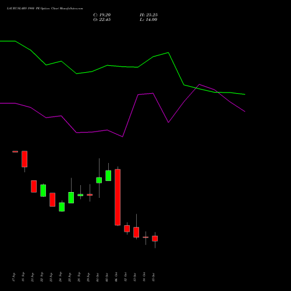Click the high price value H: 25.25
This screenshot has height=291, width=291.
tap(148, 15)
